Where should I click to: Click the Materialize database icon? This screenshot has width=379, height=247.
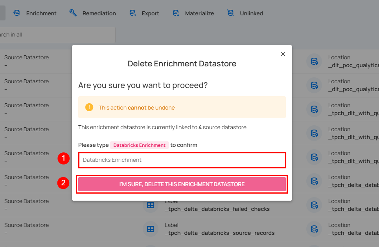176,13
